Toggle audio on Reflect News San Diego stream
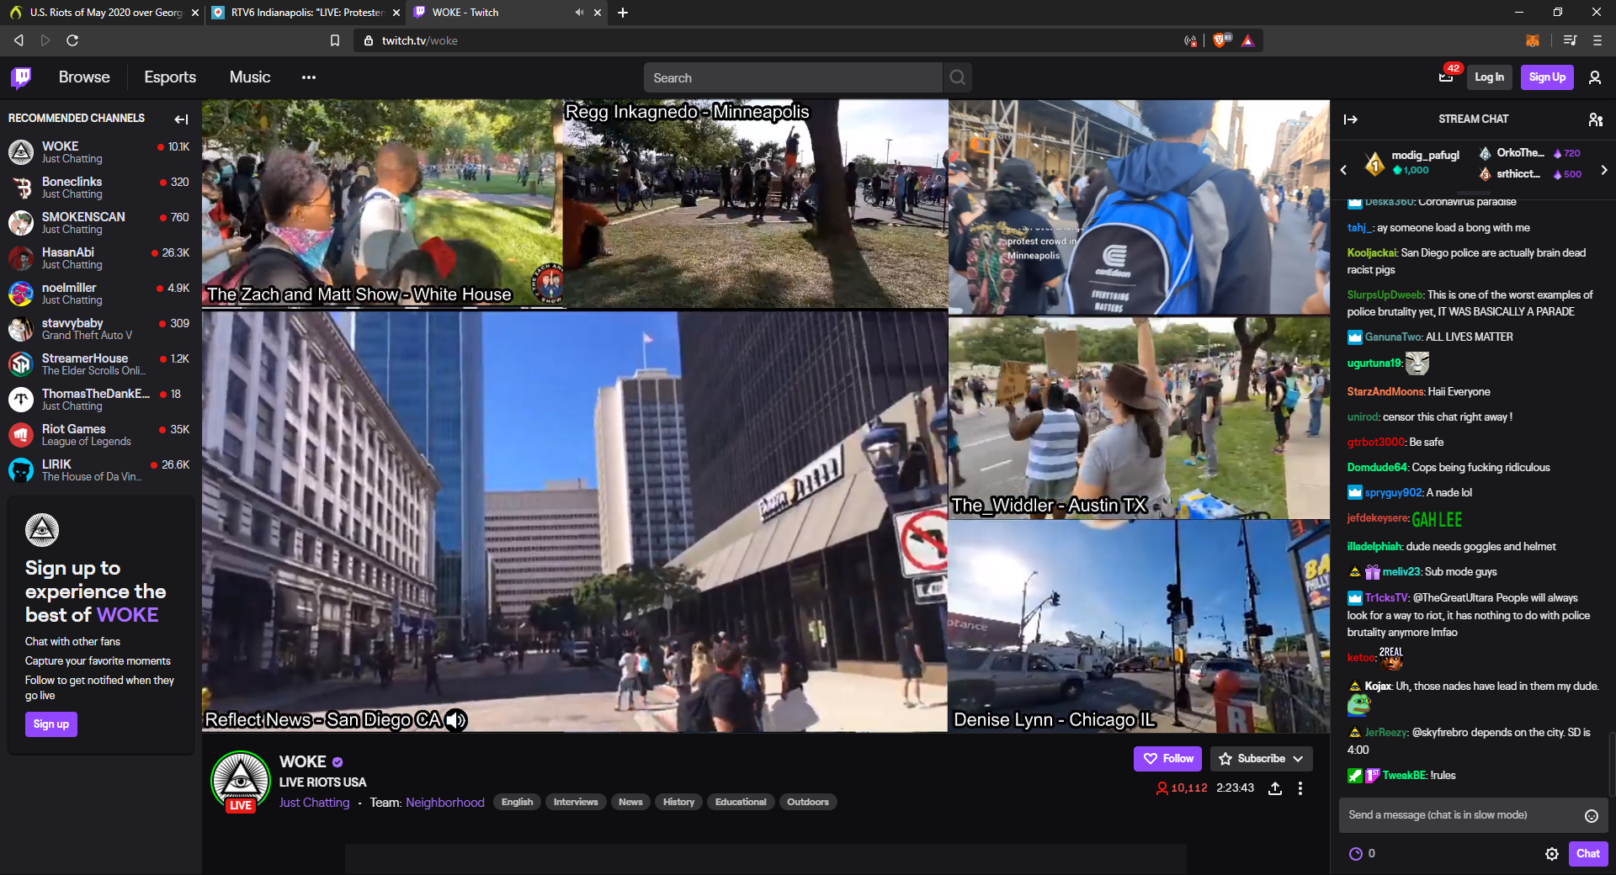 click(x=455, y=720)
